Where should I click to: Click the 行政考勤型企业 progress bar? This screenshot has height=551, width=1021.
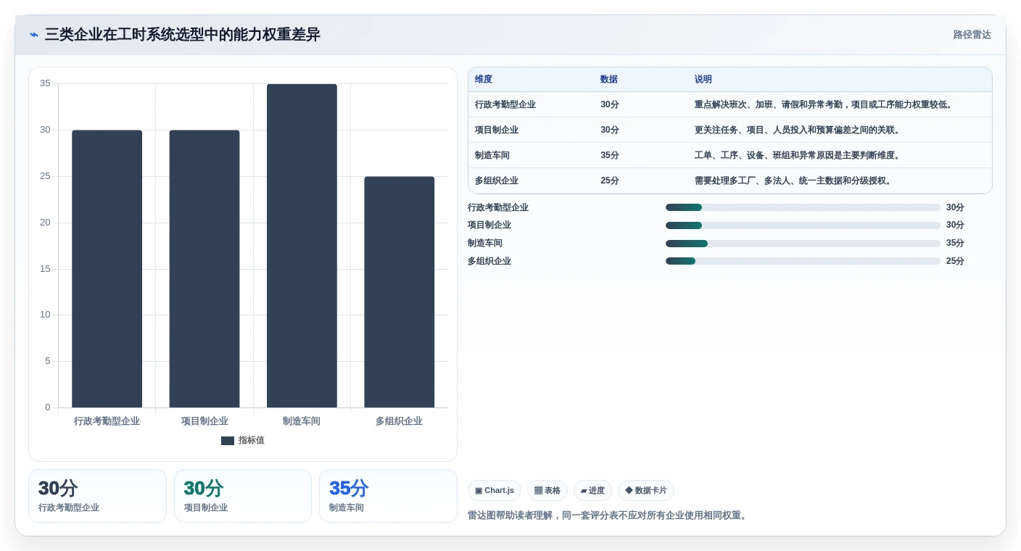click(x=803, y=207)
